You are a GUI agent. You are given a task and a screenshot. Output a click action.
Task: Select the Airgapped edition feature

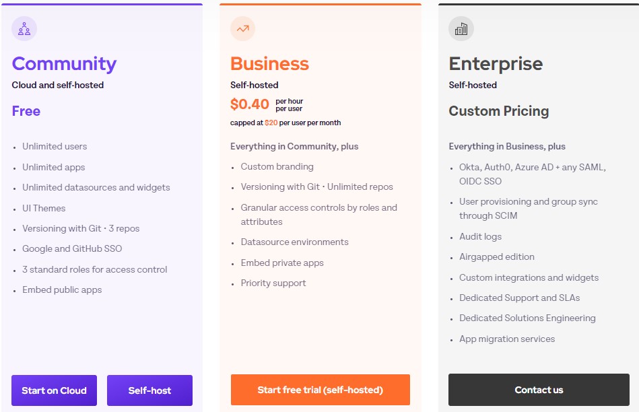(497, 256)
